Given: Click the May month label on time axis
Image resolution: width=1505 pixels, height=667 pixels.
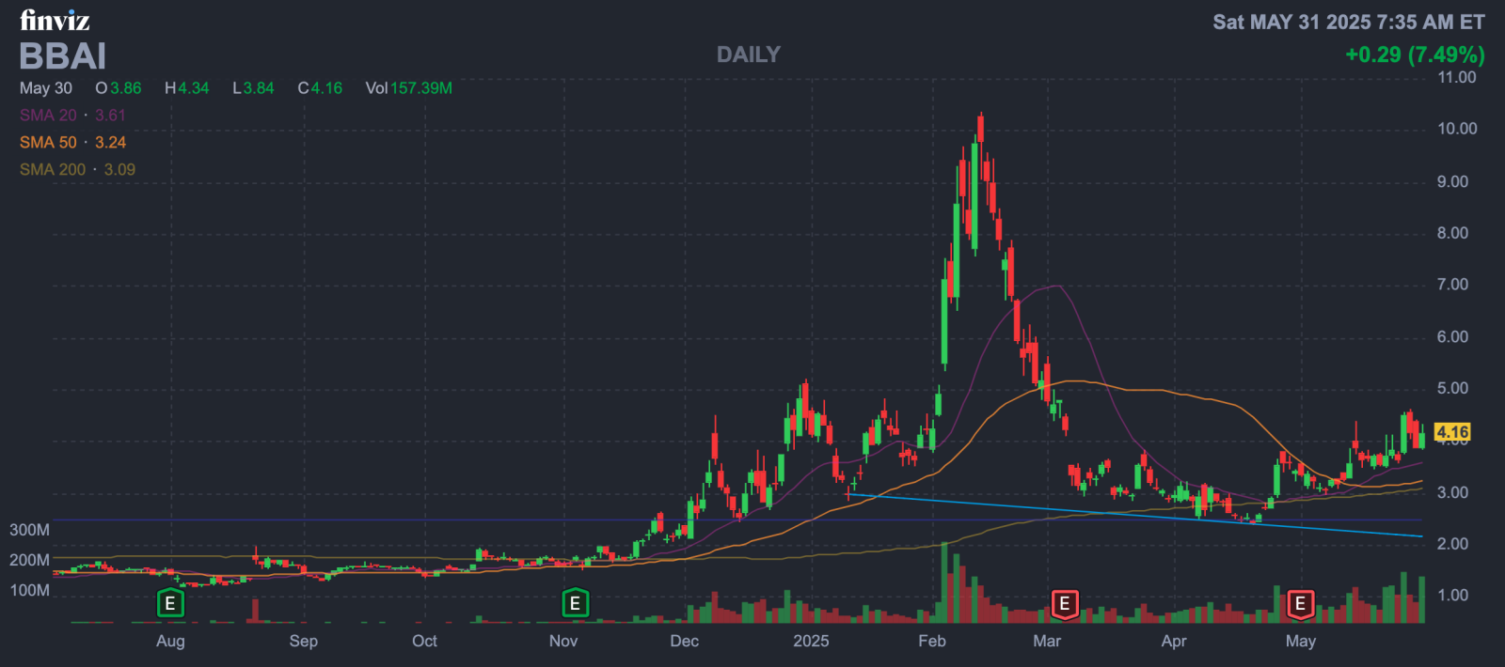Looking at the screenshot, I should pos(1301,641).
